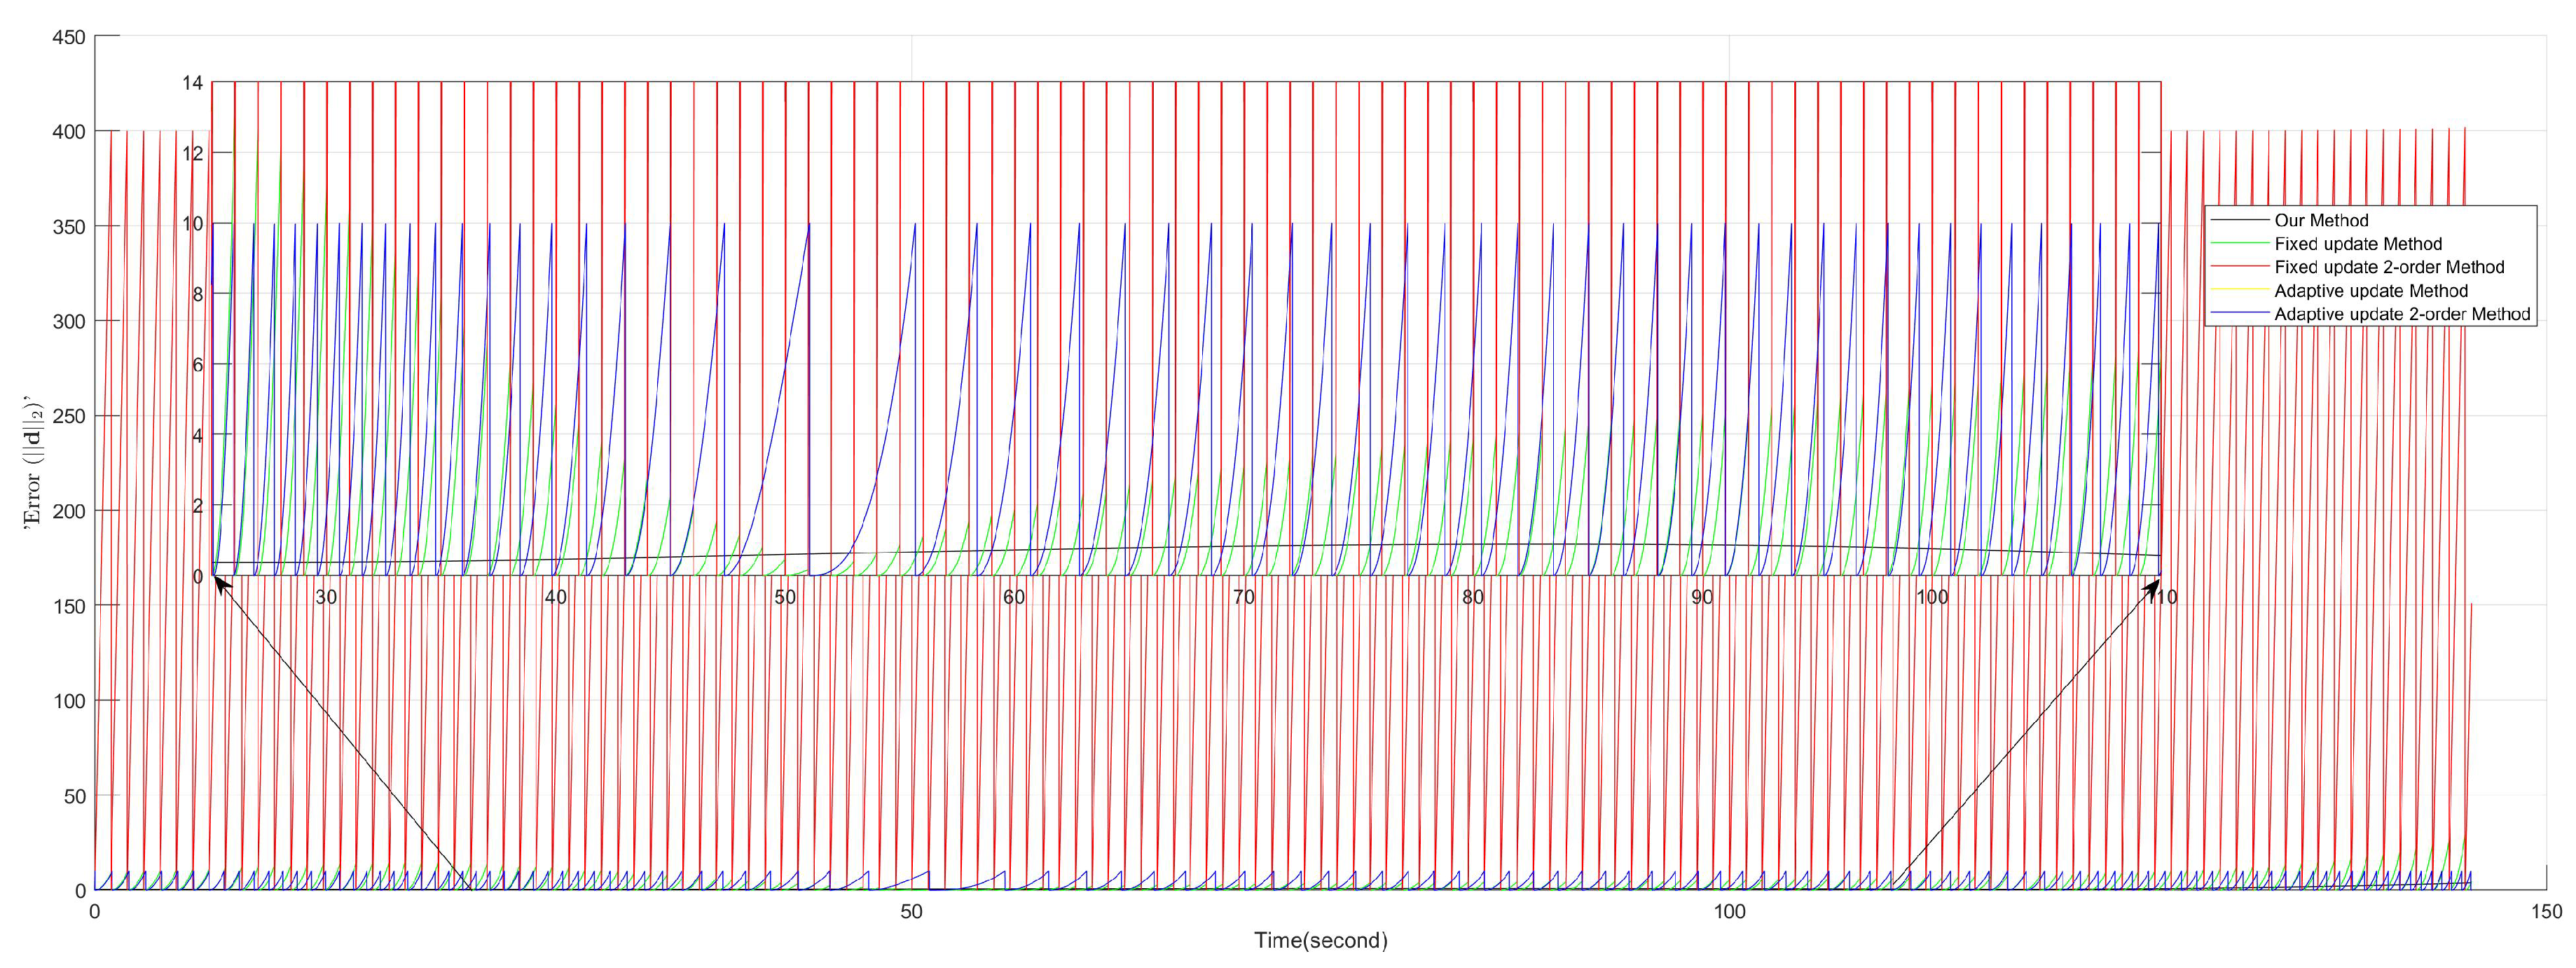Image resolution: width=2576 pixels, height=968 pixels.
Task: Click the black line sample in legend
Action: (2239, 220)
